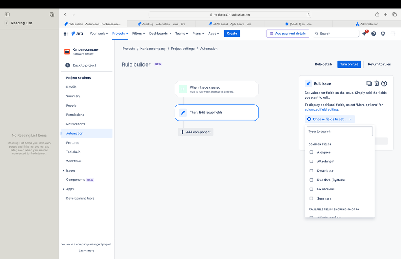Expand Issues in project settings sidebar
The width and height of the screenshot is (401, 259).
click(x=63, y=171)
